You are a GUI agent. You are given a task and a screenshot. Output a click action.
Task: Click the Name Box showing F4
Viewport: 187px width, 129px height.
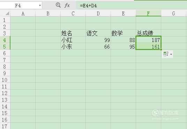[x=21, y=5]
